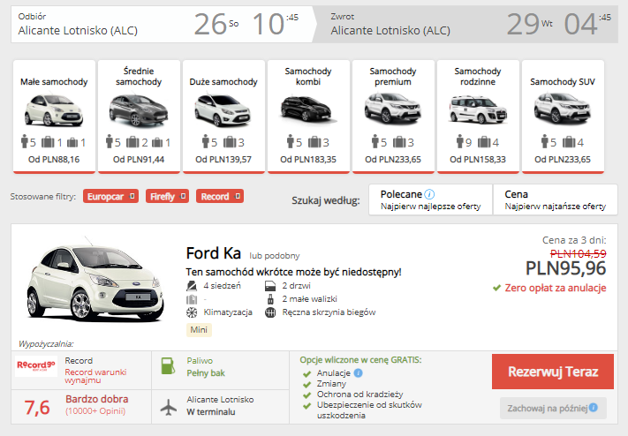Click info icon on Zachowaj na później
Screen dimensions: 628x436
click(x=594, y=408)
